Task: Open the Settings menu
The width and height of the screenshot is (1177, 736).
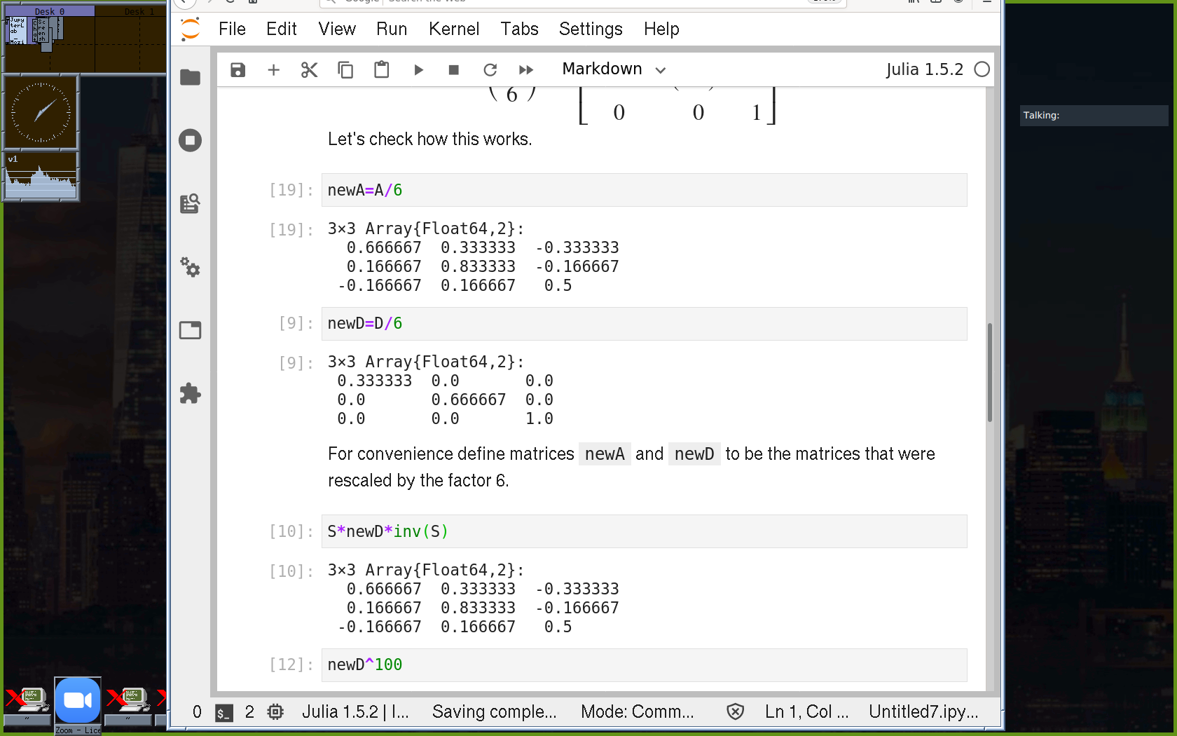Action: point(590,29)
